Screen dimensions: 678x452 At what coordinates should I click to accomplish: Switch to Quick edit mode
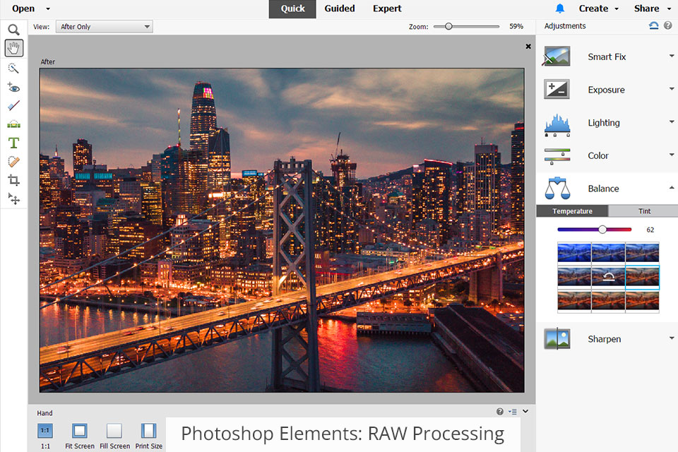tap(292, 8)
